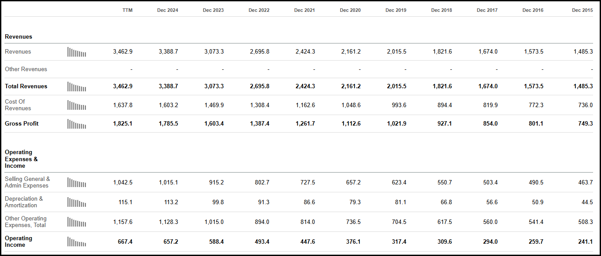The height and width of the screenshot is (256, 601).
Task: Open the Revenues row label link
Action: (18, 52)
